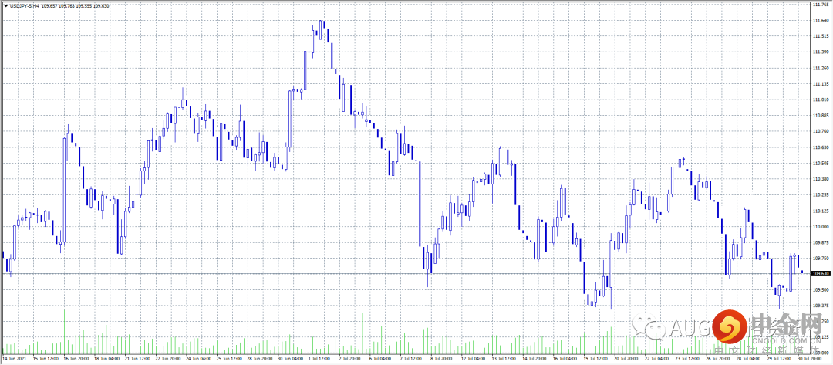Click the 111.260 price axis label
Screen dimensions: 833x365
point(821,67)
